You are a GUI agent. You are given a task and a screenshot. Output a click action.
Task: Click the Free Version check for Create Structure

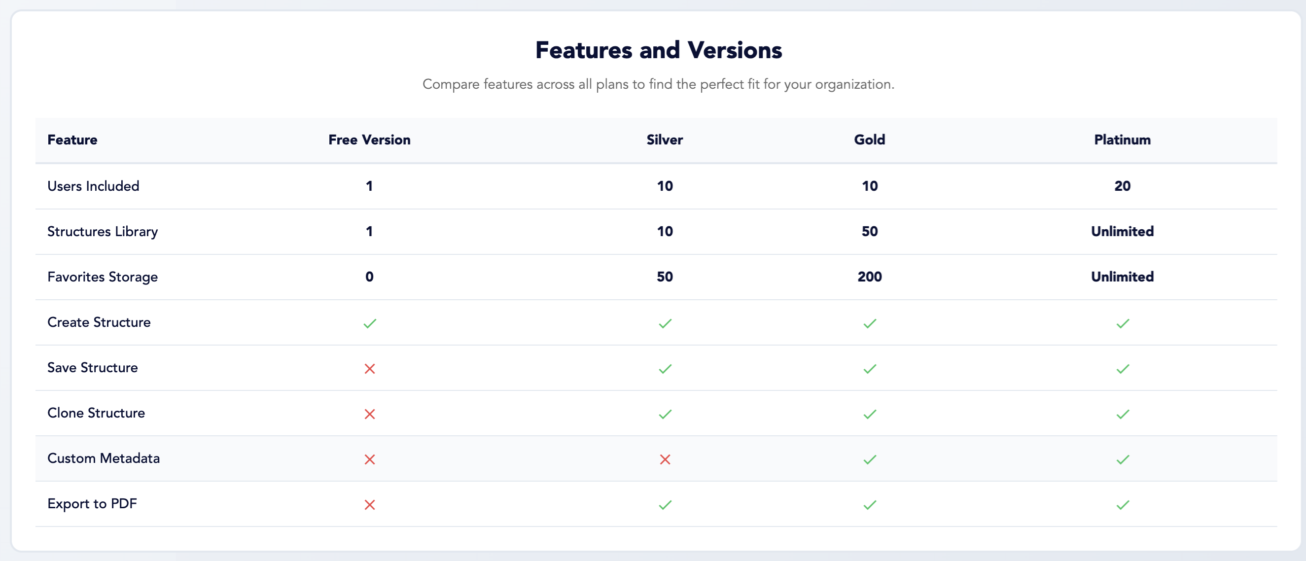click(x=370, y=323)
